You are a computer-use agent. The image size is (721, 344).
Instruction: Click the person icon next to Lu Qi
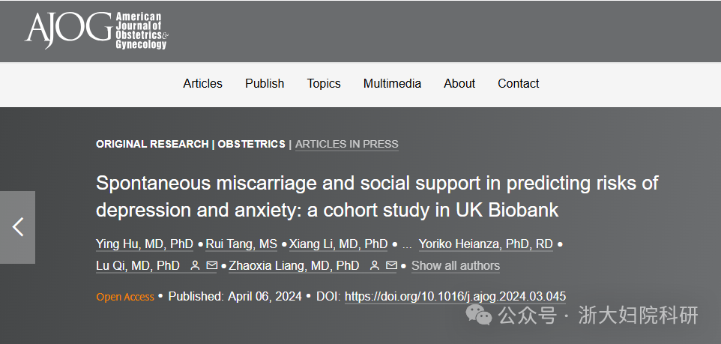tap(195, 265)
